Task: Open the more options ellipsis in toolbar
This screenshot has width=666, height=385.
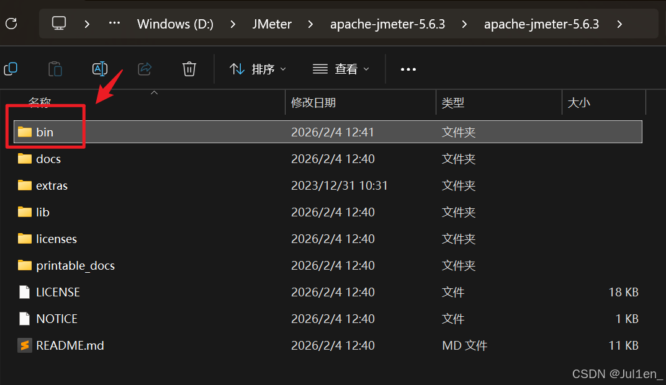Action: tap(408, 69)
